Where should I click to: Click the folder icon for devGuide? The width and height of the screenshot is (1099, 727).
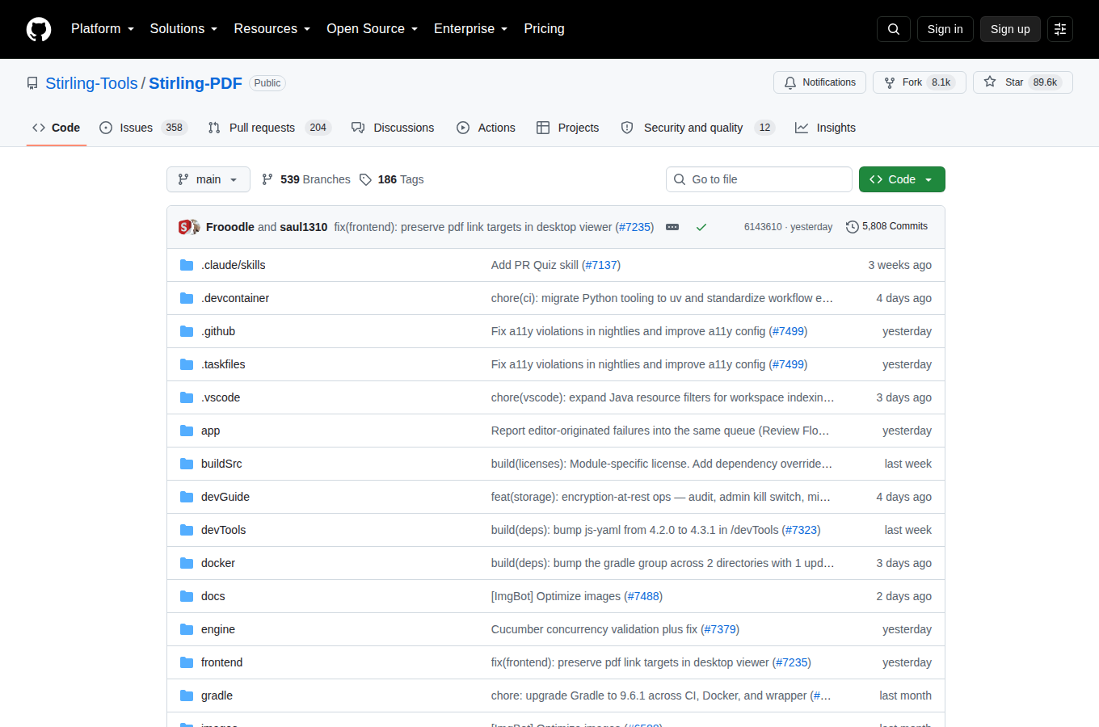pos(187,497)
